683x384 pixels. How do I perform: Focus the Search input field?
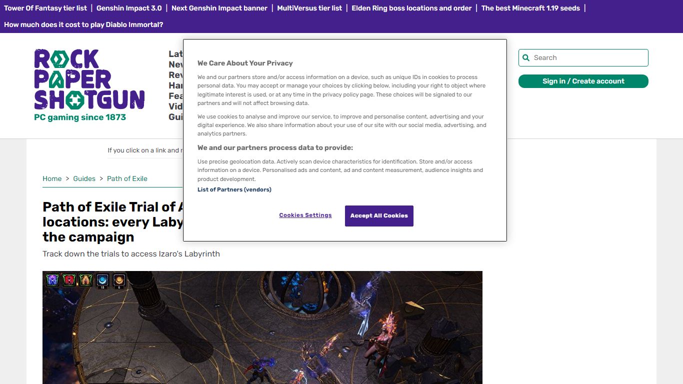583,58
